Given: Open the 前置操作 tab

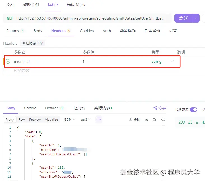Looking at the screenshot, I should tap(128, 31).
